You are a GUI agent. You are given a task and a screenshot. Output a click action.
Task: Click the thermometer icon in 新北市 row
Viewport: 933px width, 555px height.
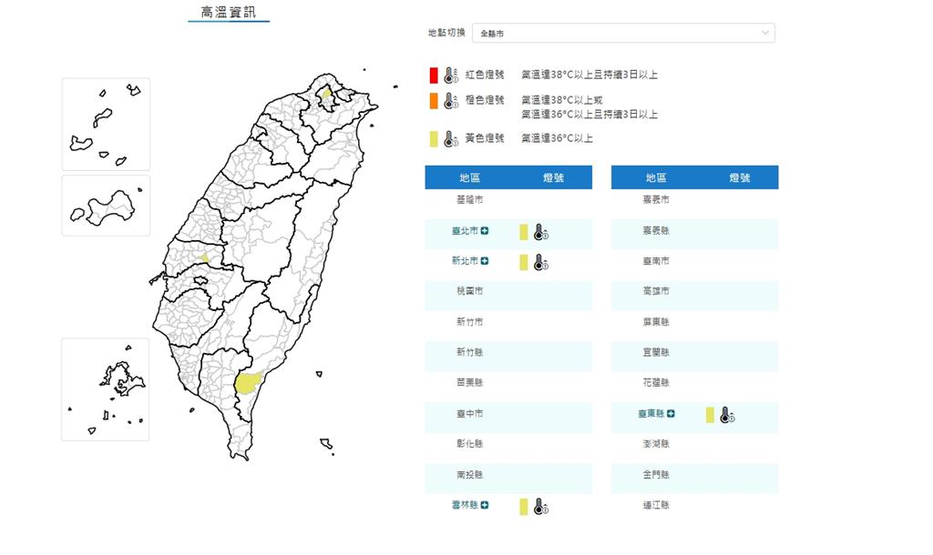click(540, 262)
